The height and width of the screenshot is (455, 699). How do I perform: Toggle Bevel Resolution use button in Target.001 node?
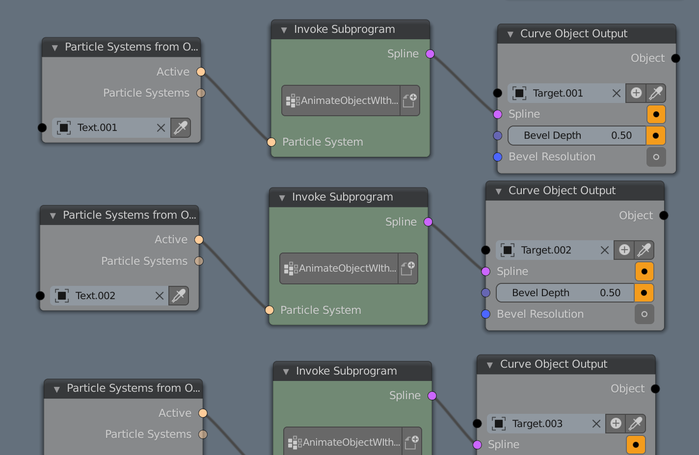coord(656,157)
